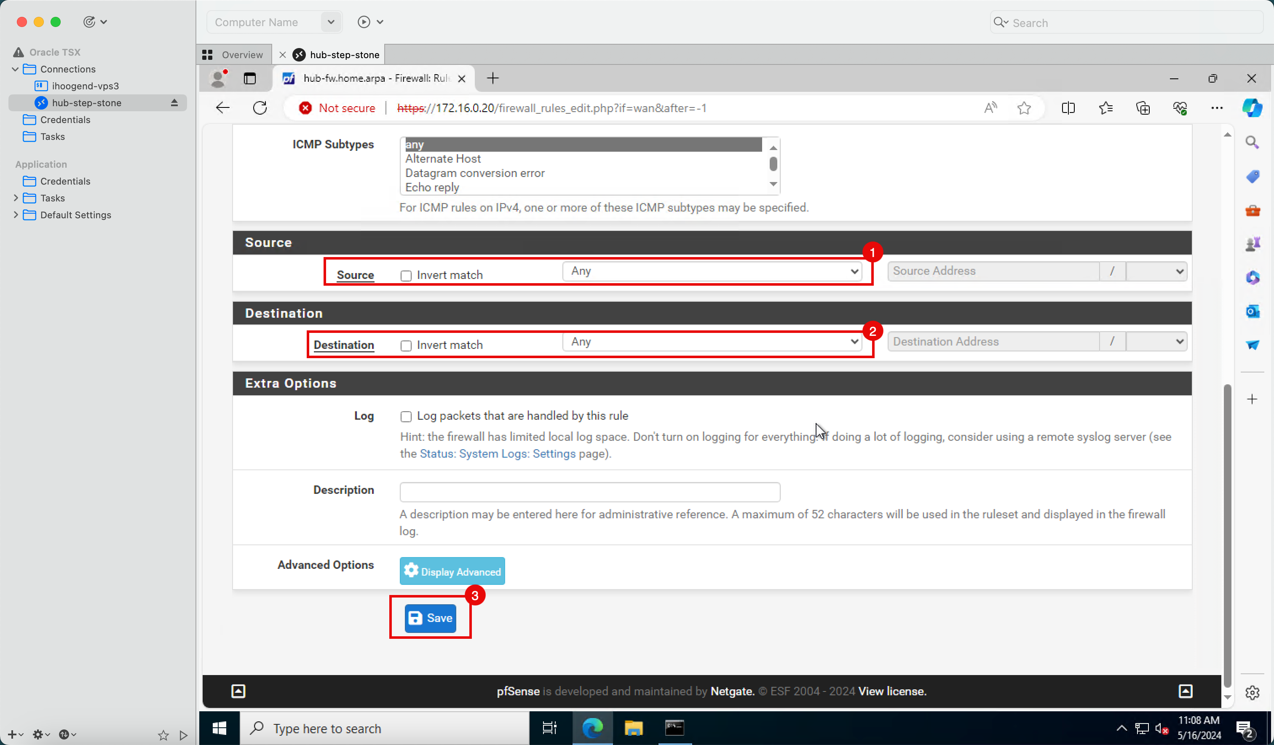Click the star icon to favorite this page
1274x745 pixels.
pyautogui.click(x=1024, y=108)
